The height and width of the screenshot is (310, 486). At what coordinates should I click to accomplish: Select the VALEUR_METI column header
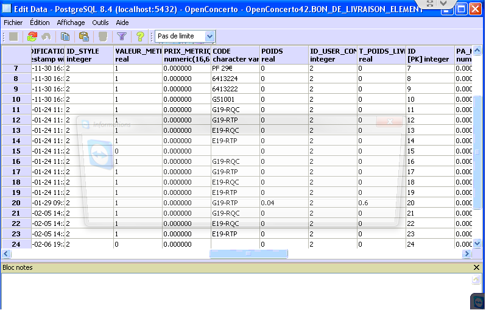pyautogui.click(x=138, y=55)
